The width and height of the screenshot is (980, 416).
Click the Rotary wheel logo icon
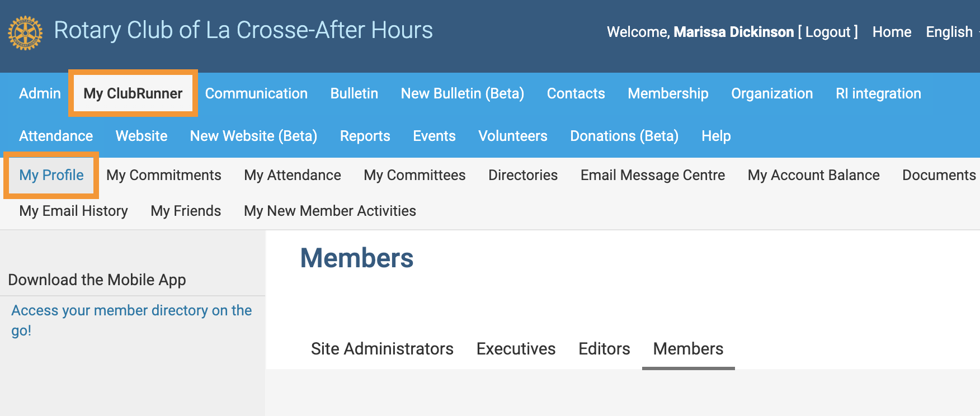coord(25,32)
